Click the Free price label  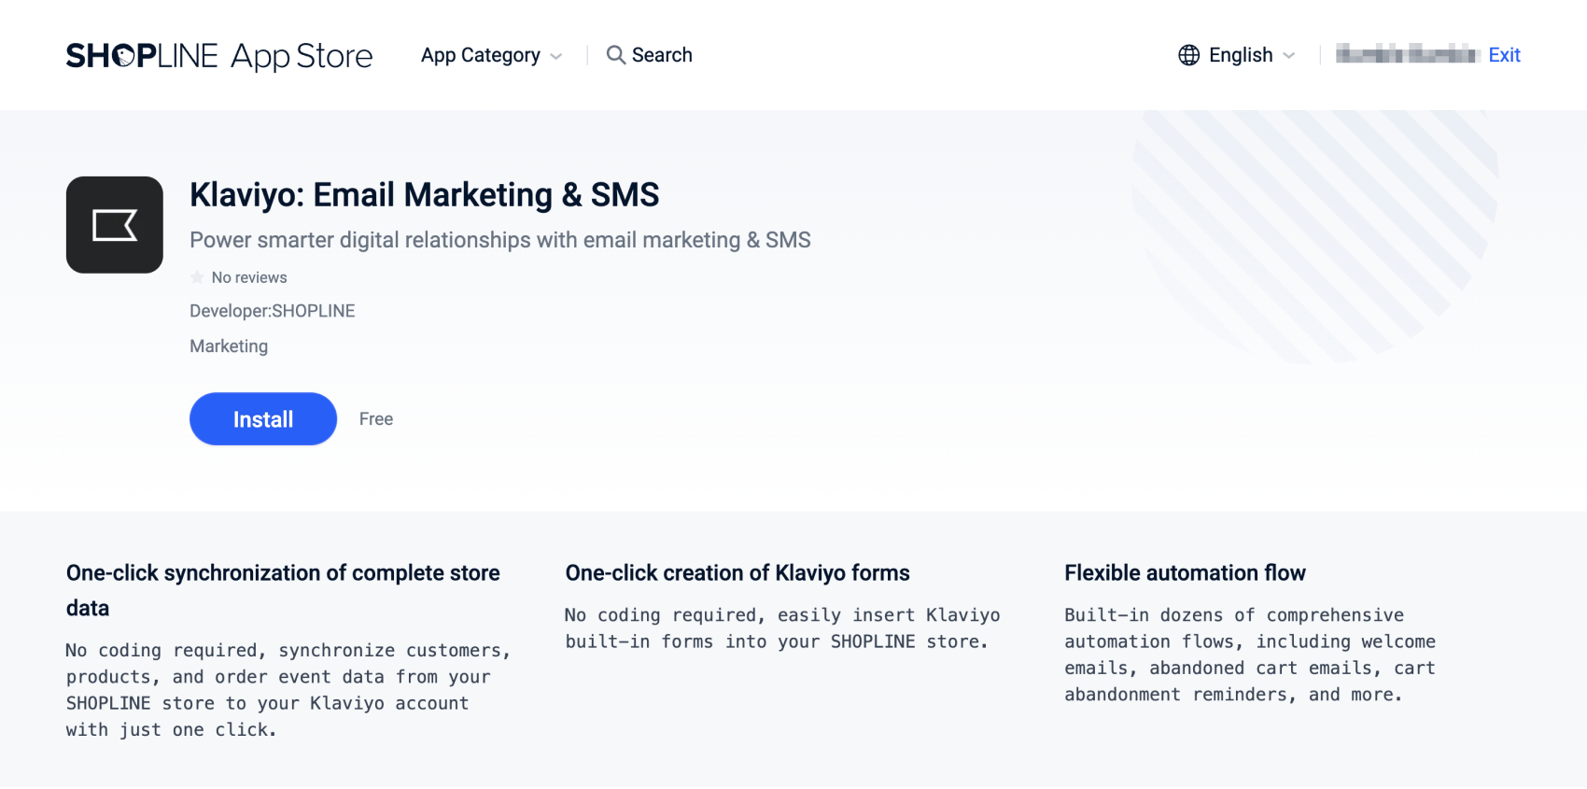point(376,419)
